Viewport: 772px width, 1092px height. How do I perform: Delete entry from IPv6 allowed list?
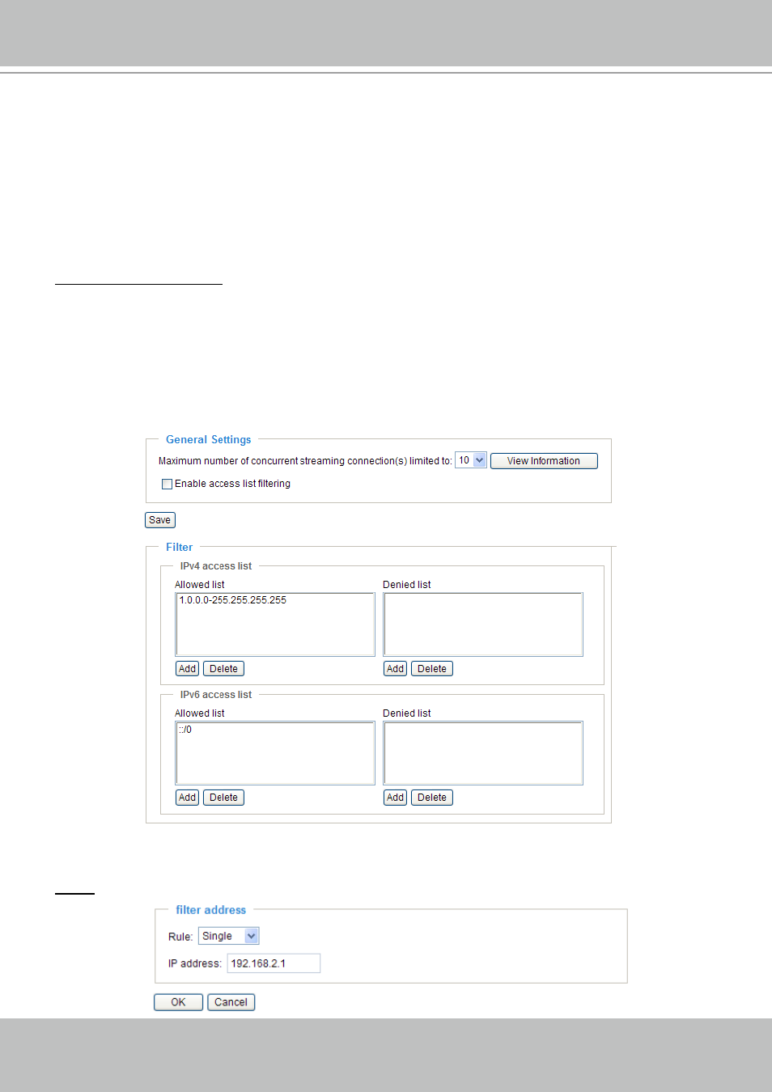tap(223, 798)
